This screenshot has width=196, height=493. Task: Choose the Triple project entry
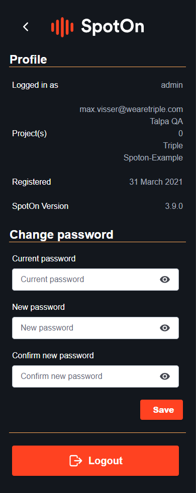[x=173, y=145]
